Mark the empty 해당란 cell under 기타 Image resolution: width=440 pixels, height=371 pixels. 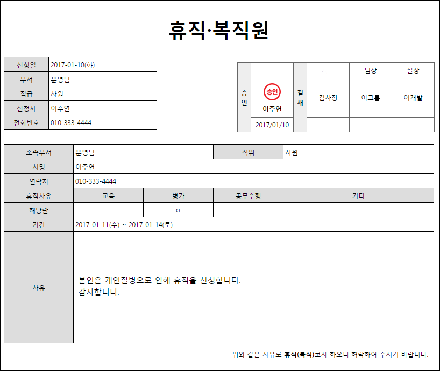(358, 210)
